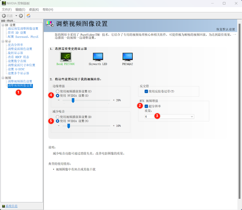
Task: Open 设置 G-SYNC in the tree
Action: click(16, 69)
